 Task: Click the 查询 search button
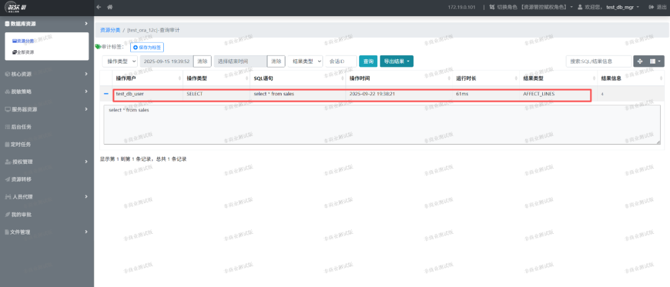(368, 61)
